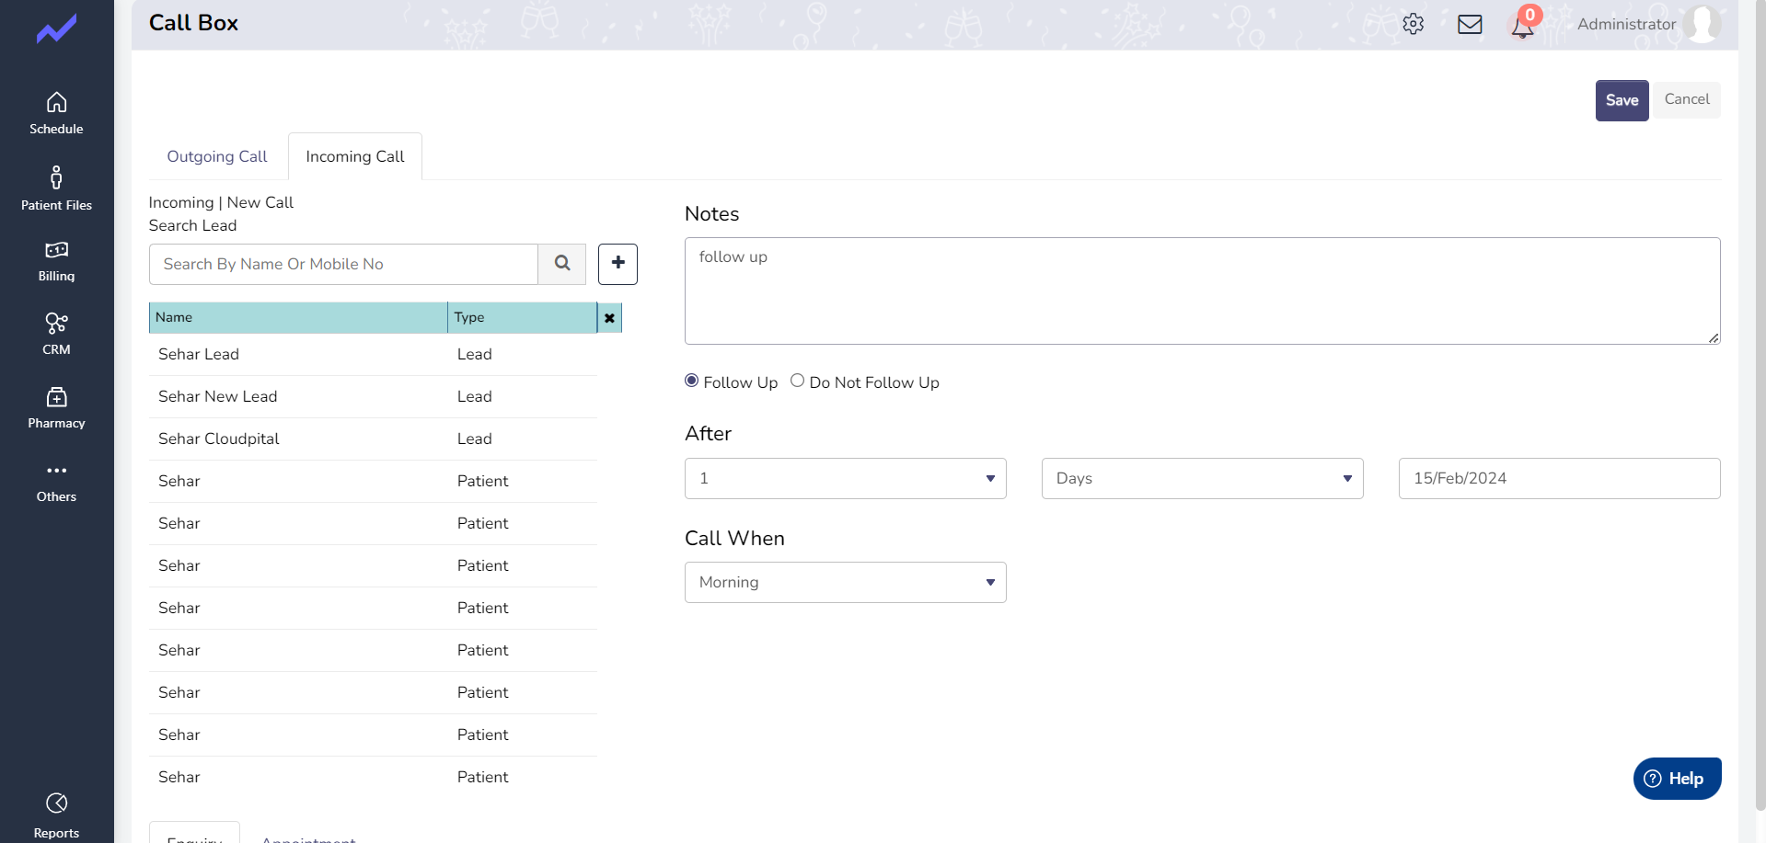
Task: Click the Administrator username
Action: 1626,24
